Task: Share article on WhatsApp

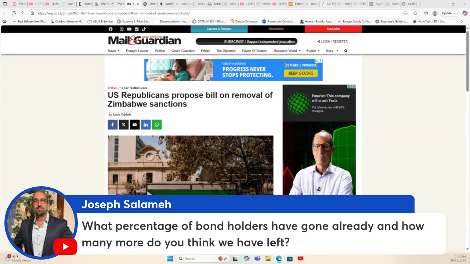Action: pyautogui.click(x=157, y=125)
